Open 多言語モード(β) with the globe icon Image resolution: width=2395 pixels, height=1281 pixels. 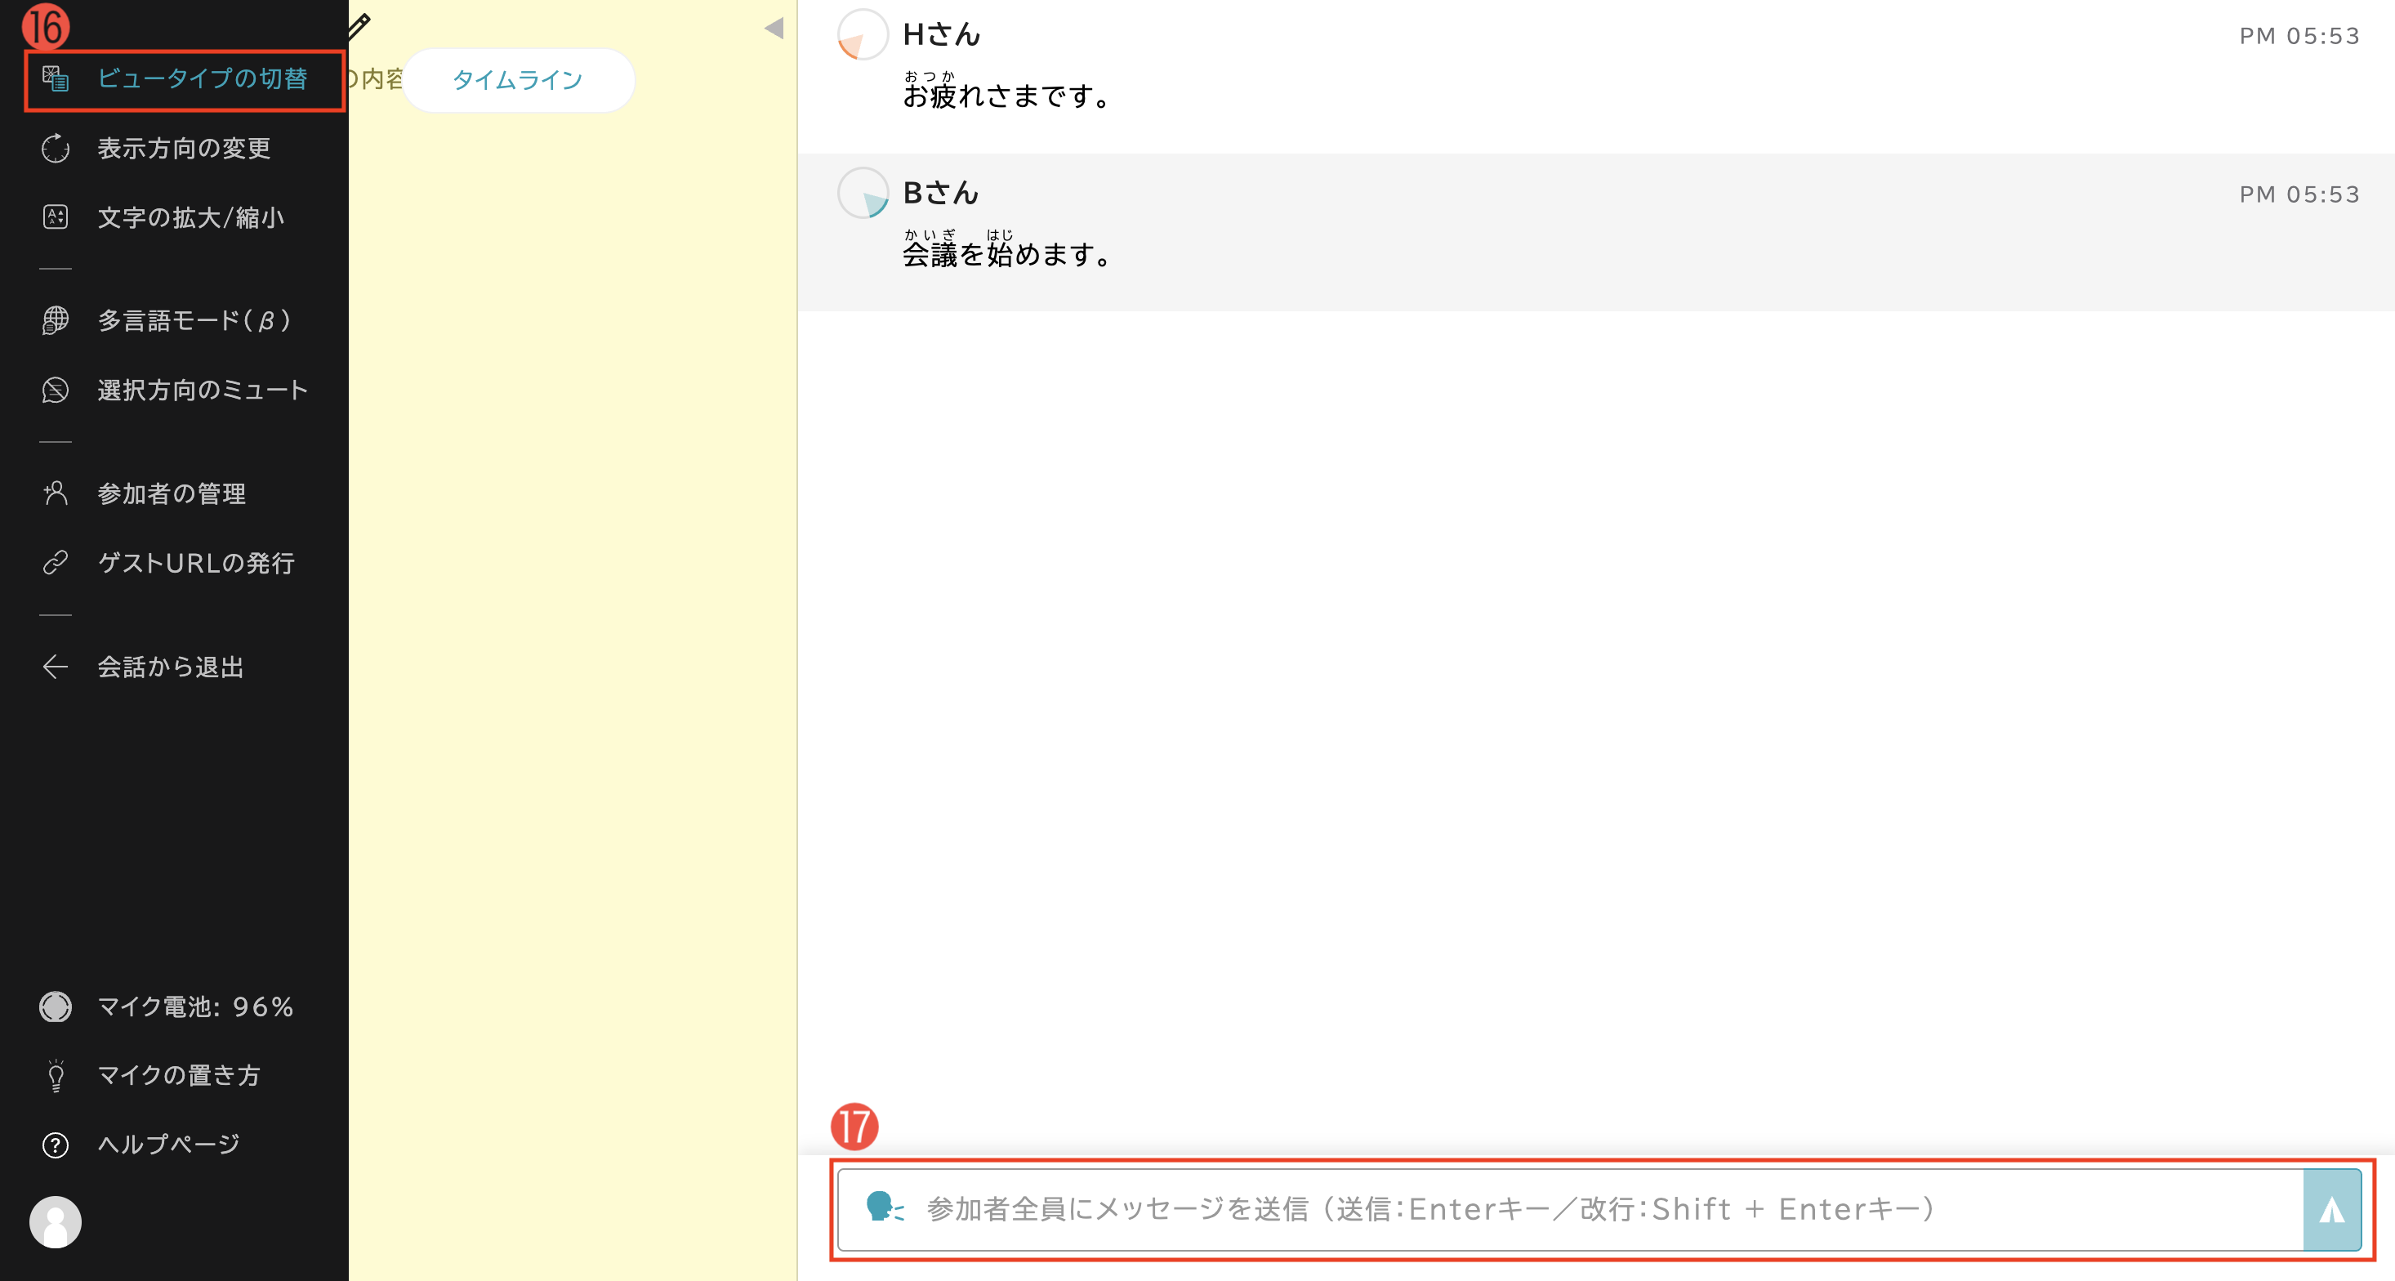click(x=55, y=321)
